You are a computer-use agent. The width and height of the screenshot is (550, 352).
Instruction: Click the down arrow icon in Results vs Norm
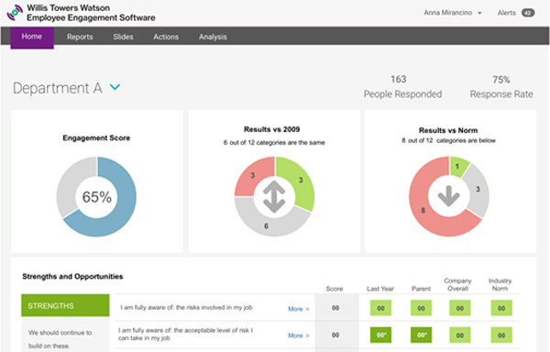[x=448, y=196]
